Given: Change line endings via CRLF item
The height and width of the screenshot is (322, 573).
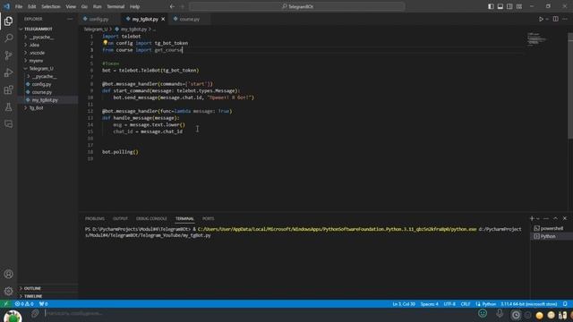Looking at the screenshot, I should 466,304.
